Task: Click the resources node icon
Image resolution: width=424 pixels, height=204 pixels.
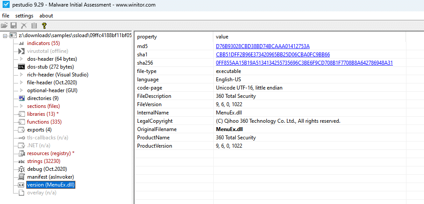Action: click(x=21, y=153)
